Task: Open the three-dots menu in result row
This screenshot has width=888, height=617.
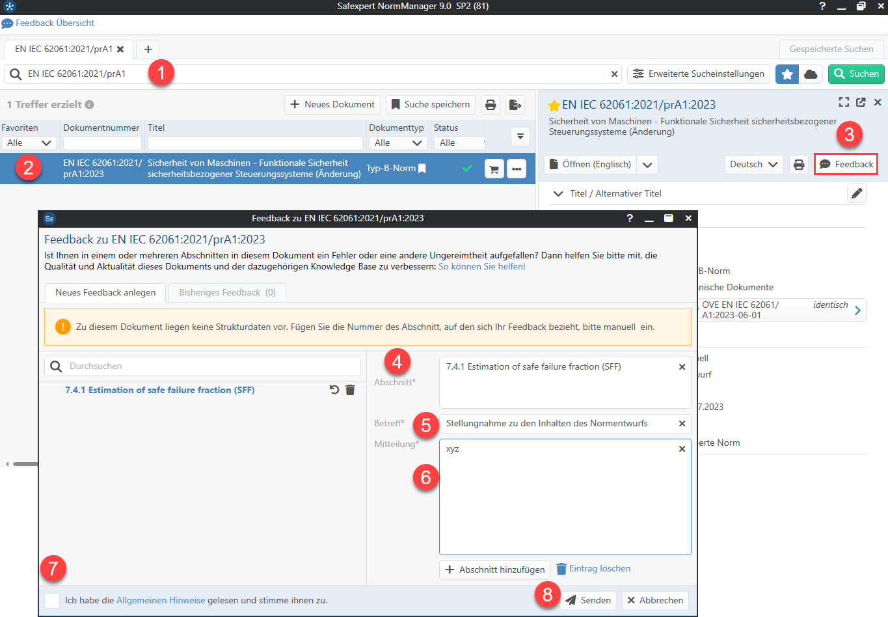Action: [517, 169]
